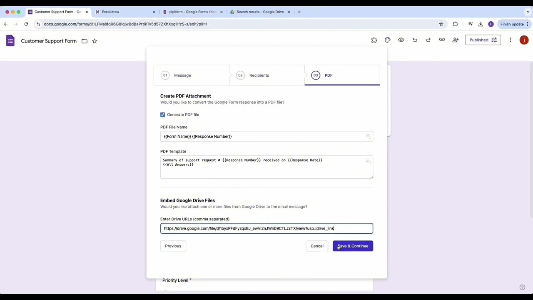Viewport: 533px width, 300px height.
Task: Open Chrome media controls icon
Action: (471, 24)
